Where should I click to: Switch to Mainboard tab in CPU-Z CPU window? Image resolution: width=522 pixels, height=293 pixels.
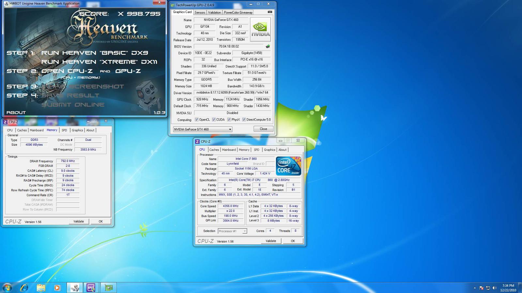pyautogui.click(x=229, y=150)
